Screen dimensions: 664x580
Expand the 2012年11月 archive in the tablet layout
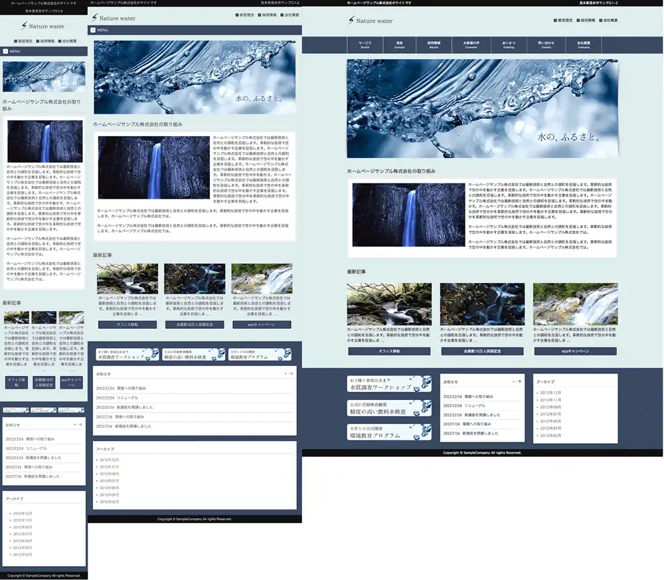[109, 466]
